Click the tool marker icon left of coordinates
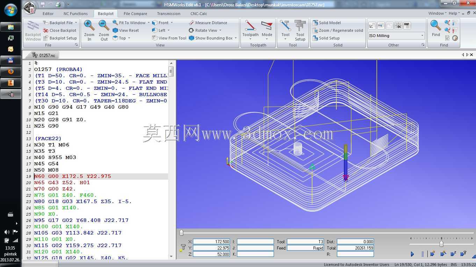 point(183,248)
